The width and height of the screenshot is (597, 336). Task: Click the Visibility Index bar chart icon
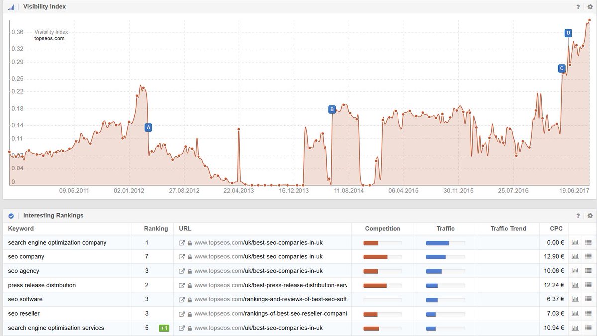11,7
